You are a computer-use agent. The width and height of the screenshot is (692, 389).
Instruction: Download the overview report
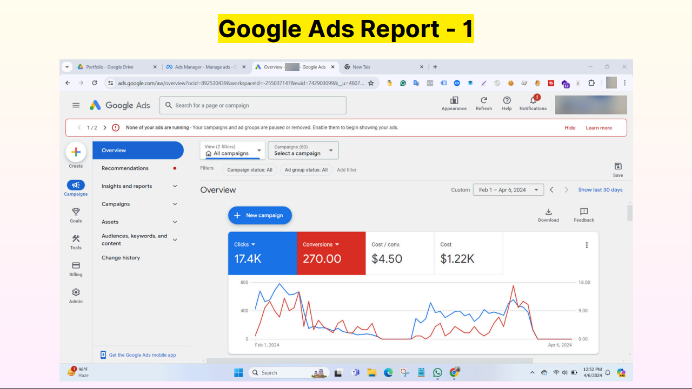pyautogui.click(x=548, y=215)
